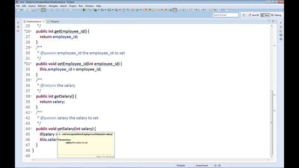Viewport: 299px width, 168px height.
Task: Click the green Run button icon
Action: click(109, 10)
